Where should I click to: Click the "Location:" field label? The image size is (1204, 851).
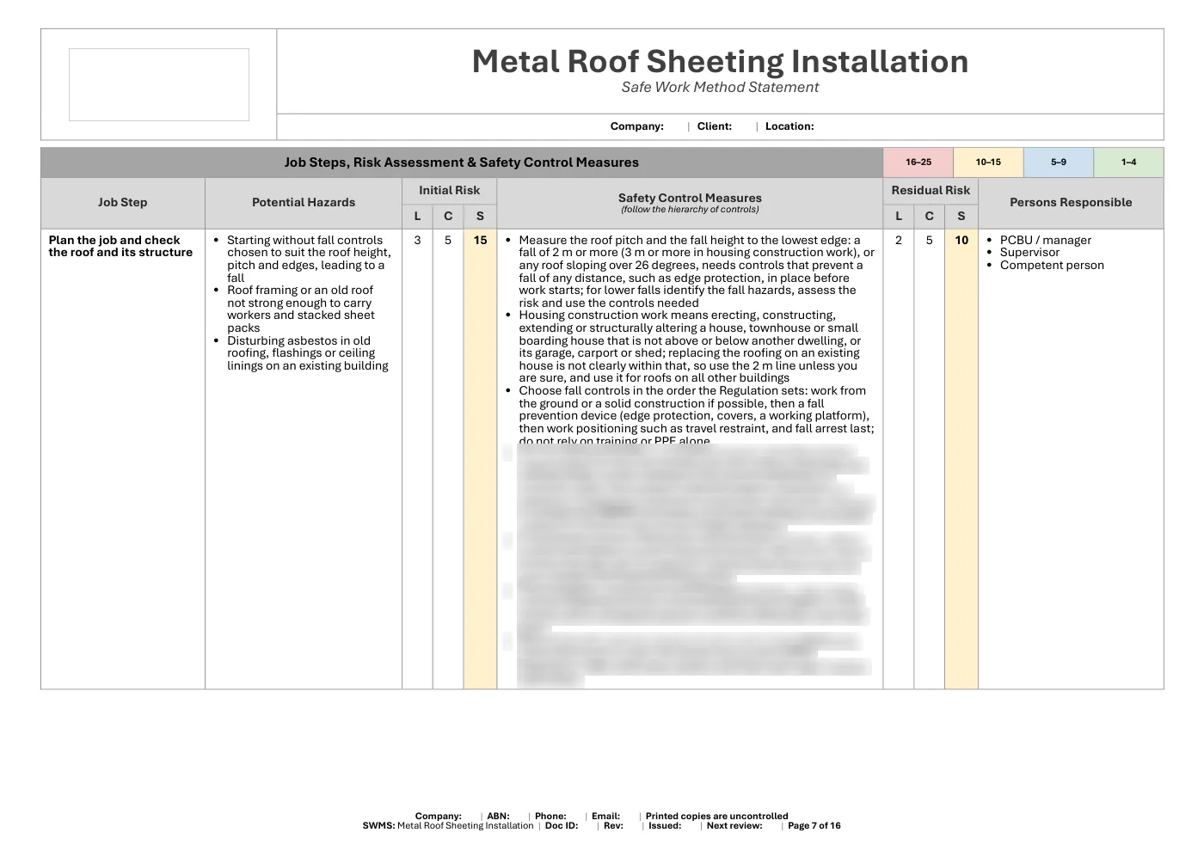tap(789, 126)
